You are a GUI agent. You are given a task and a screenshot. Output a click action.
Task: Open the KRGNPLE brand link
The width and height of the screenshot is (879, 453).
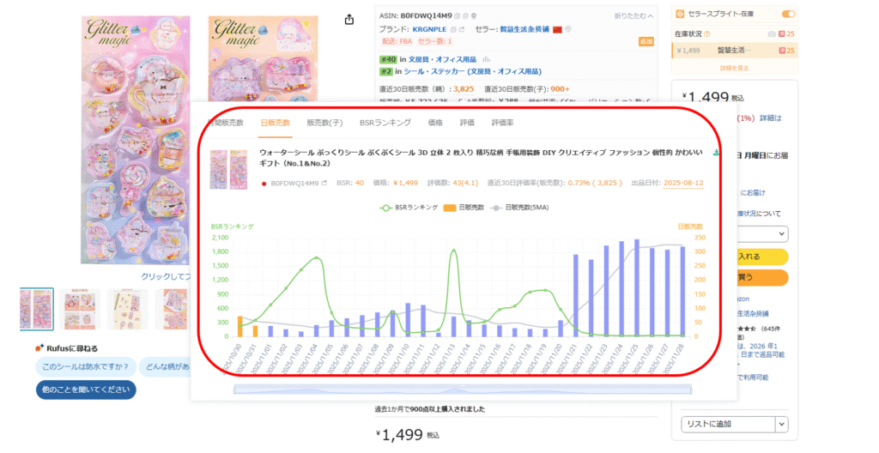[x=428, y=29]
